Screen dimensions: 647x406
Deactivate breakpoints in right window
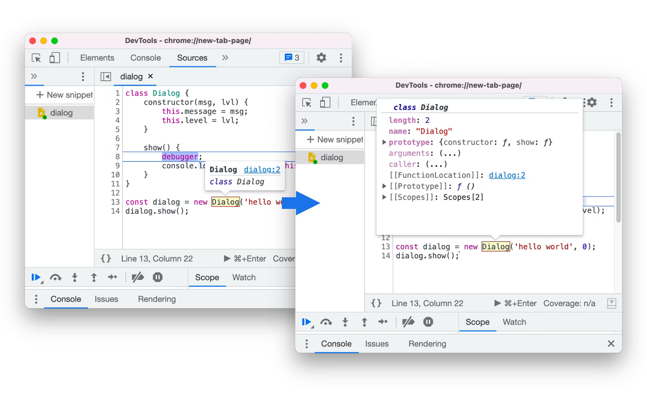(408, 322)
